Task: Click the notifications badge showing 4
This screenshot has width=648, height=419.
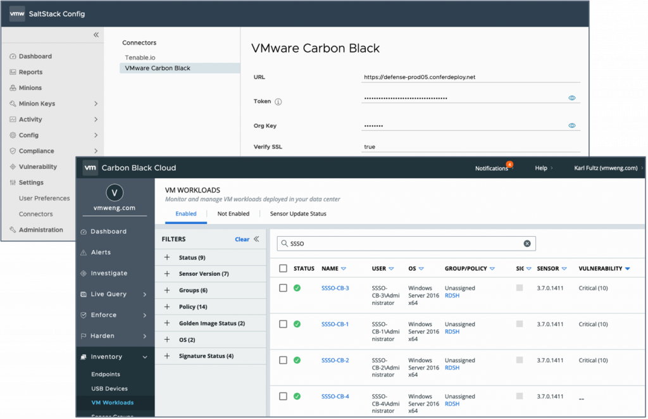Action: tap(509, 165)
